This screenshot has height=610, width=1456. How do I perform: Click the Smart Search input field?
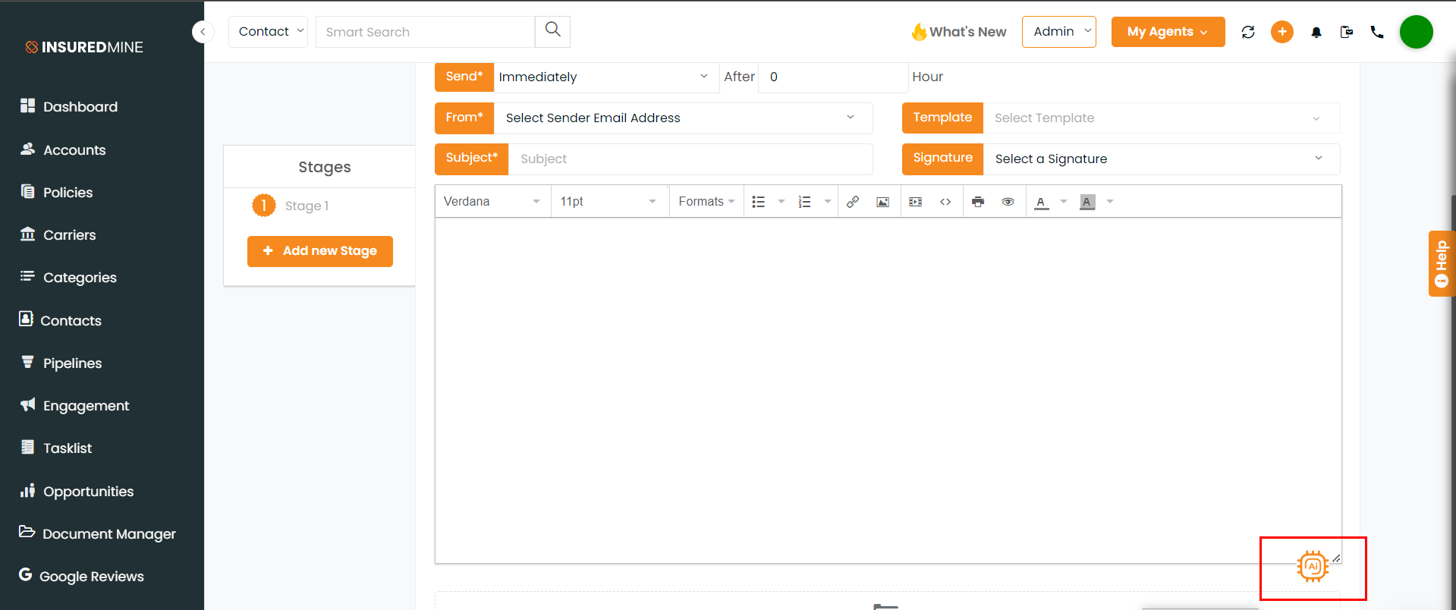pos(425,32)
